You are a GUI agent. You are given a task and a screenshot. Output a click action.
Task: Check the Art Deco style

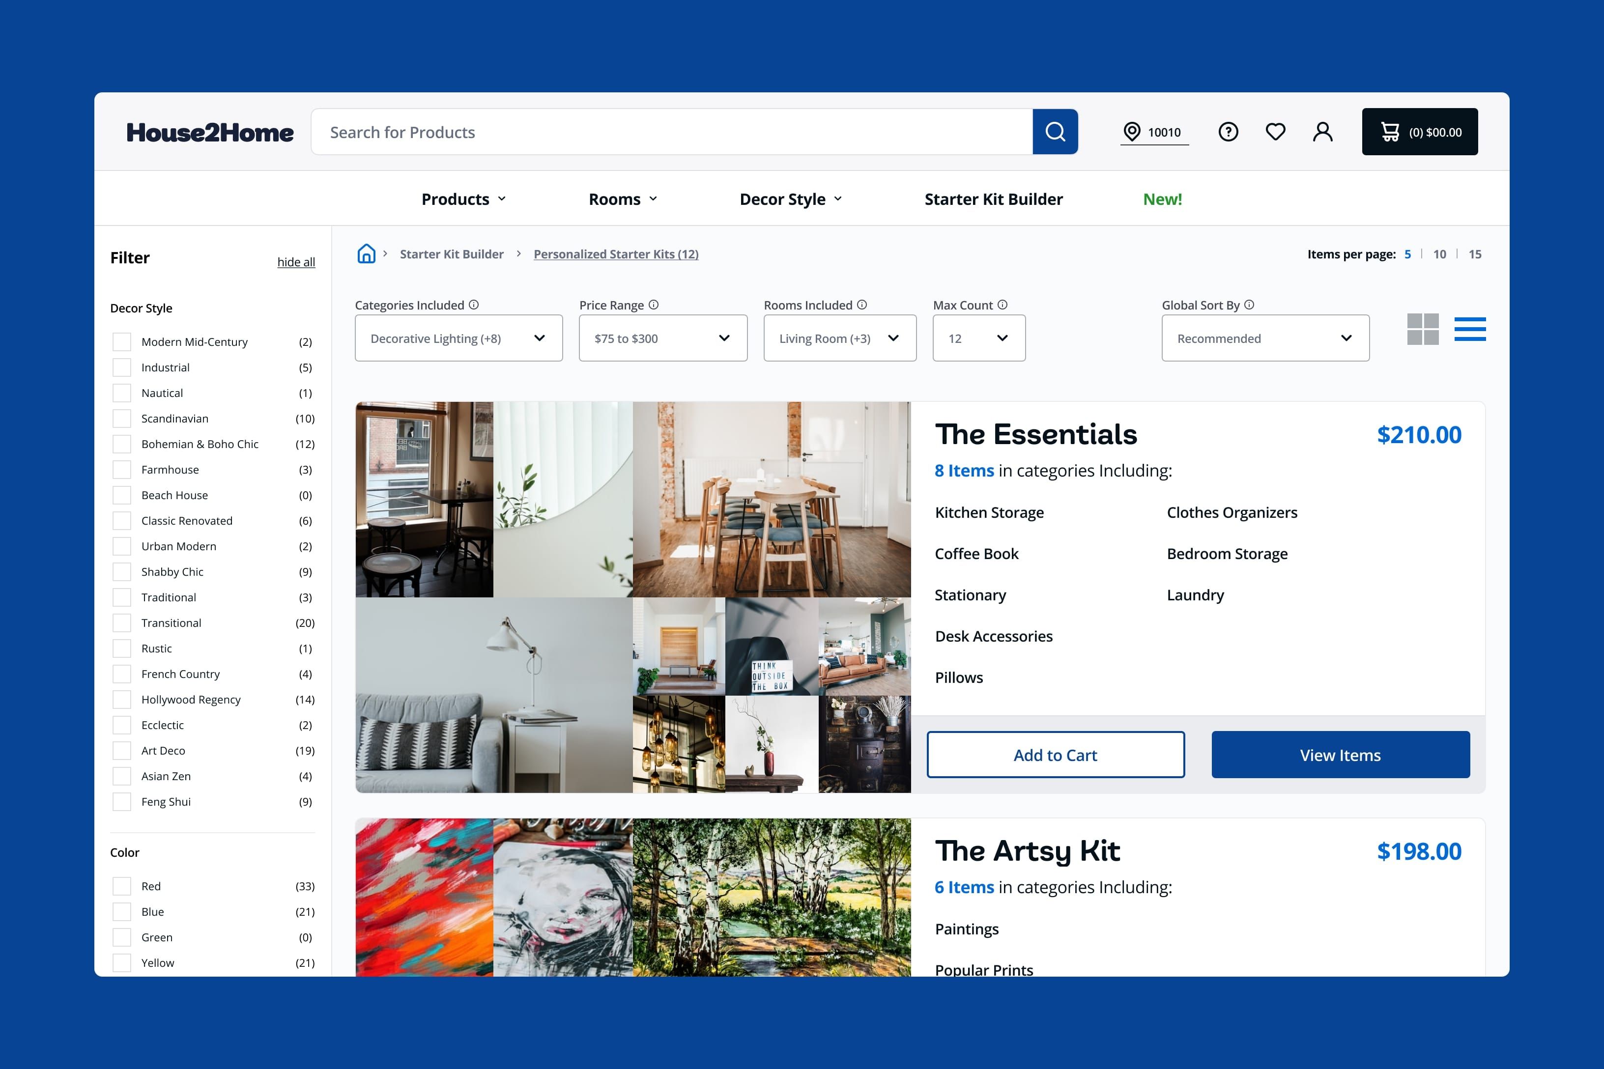pyautogui.click(x=121, y=751)
